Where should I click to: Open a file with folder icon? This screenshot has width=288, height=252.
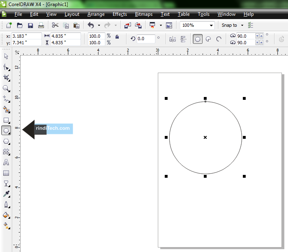[x=20, y=25]
